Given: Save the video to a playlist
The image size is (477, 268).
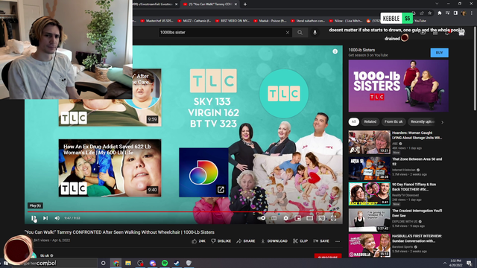Looking at the screenshot, I should pos(321,241).
